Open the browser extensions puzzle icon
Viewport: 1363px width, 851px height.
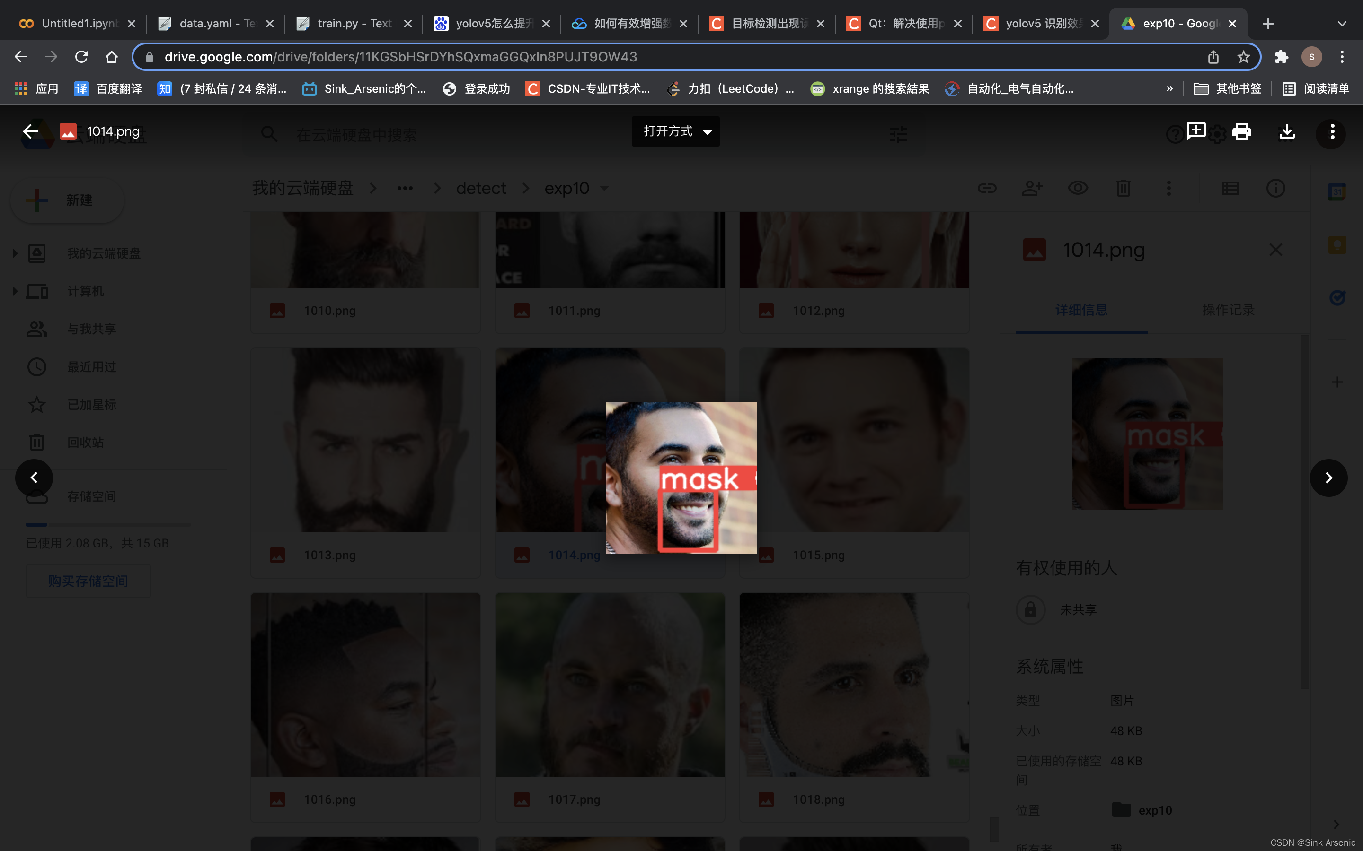pyautogui.click(x=1281, y=57)
